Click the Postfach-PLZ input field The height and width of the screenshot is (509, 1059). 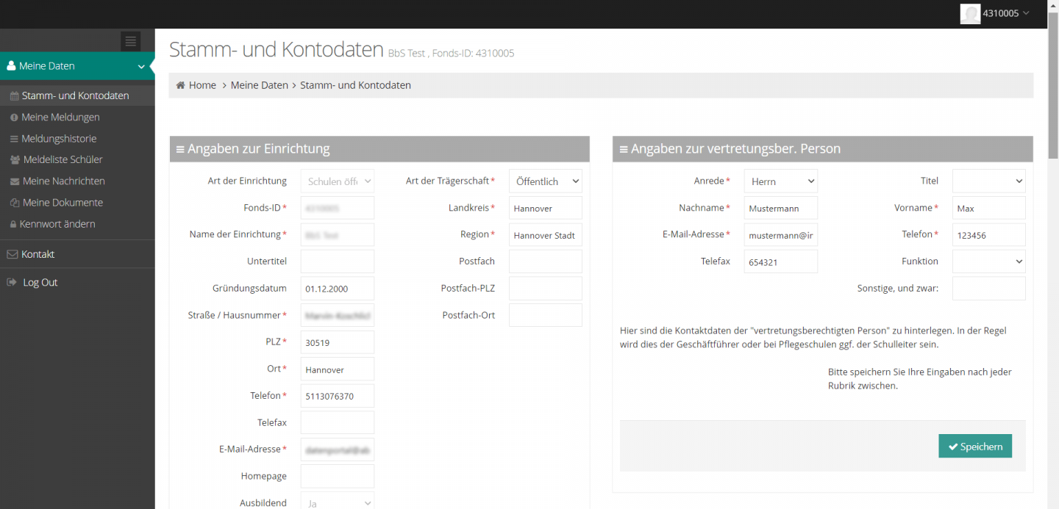(546, 288)
